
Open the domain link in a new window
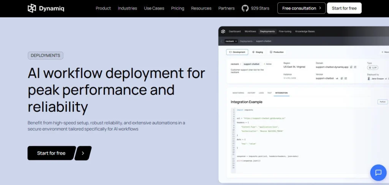pyautogui.click(x=355, y=67)
